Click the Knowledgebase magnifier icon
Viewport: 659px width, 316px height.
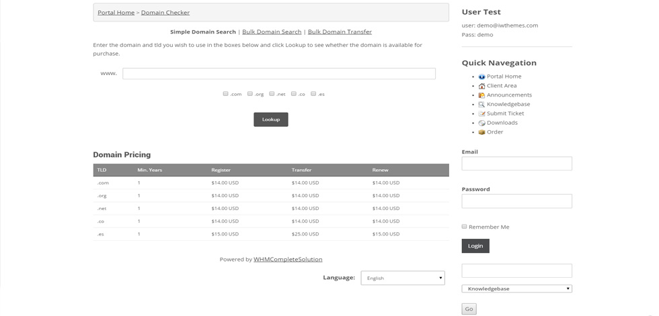(x=481, y=105)
